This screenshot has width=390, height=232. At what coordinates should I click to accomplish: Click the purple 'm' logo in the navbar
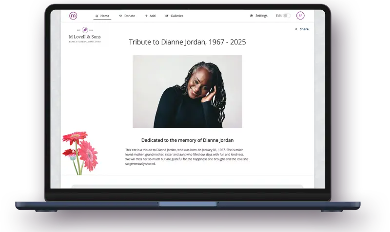pyautogui.click(x=73, y=16)
